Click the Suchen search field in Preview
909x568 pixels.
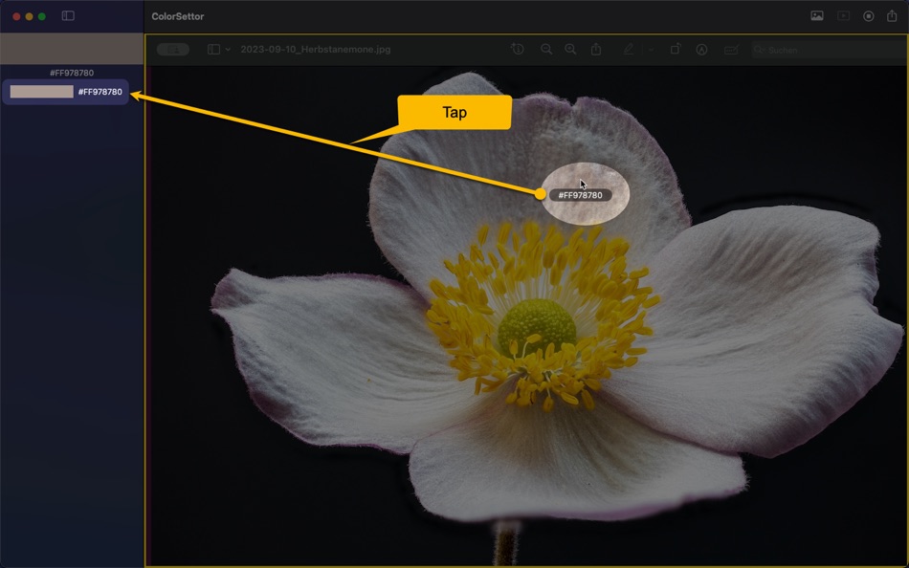click(x=827, y=50)
